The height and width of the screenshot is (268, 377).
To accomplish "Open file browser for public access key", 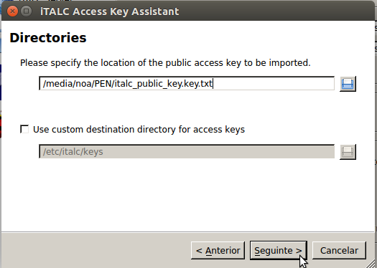I will click(348, 84).
